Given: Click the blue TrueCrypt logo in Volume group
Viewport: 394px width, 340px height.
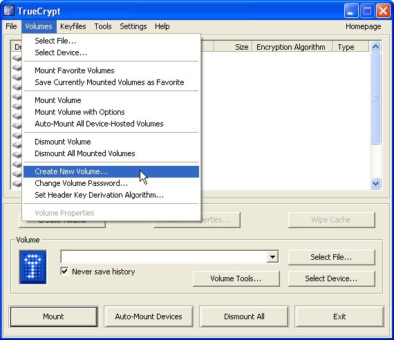Looking at the screenshot, I should coord(32,267).
